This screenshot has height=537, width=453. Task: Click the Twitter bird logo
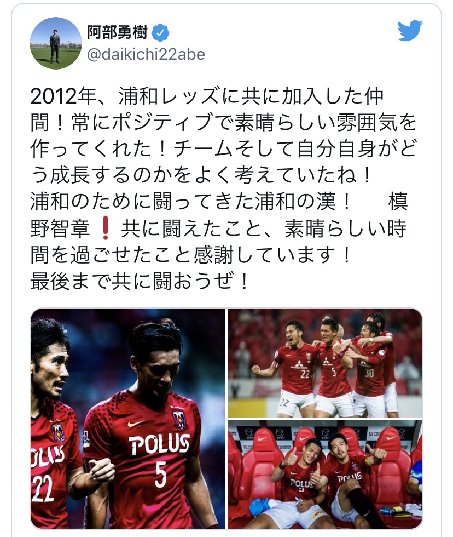point(410,31)
